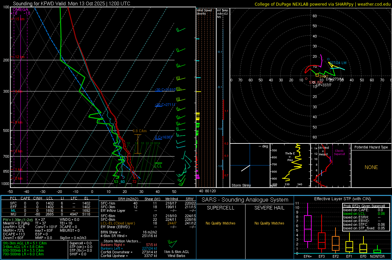Viewport: 392px width, 260px height.
Task: Click the 'SigSvr = 0 m3/s3' value
Action: [73, 238]
